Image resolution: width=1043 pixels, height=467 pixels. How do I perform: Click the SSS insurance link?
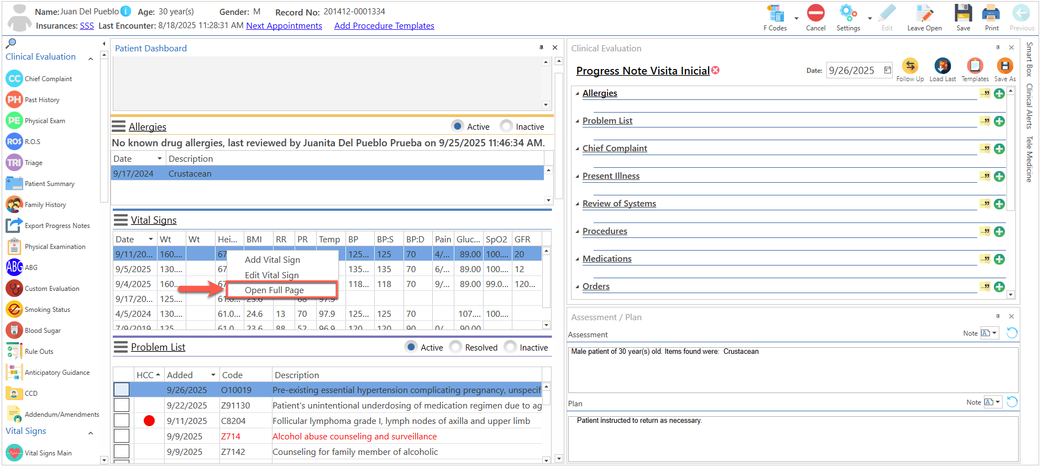(x=87, y=26)
